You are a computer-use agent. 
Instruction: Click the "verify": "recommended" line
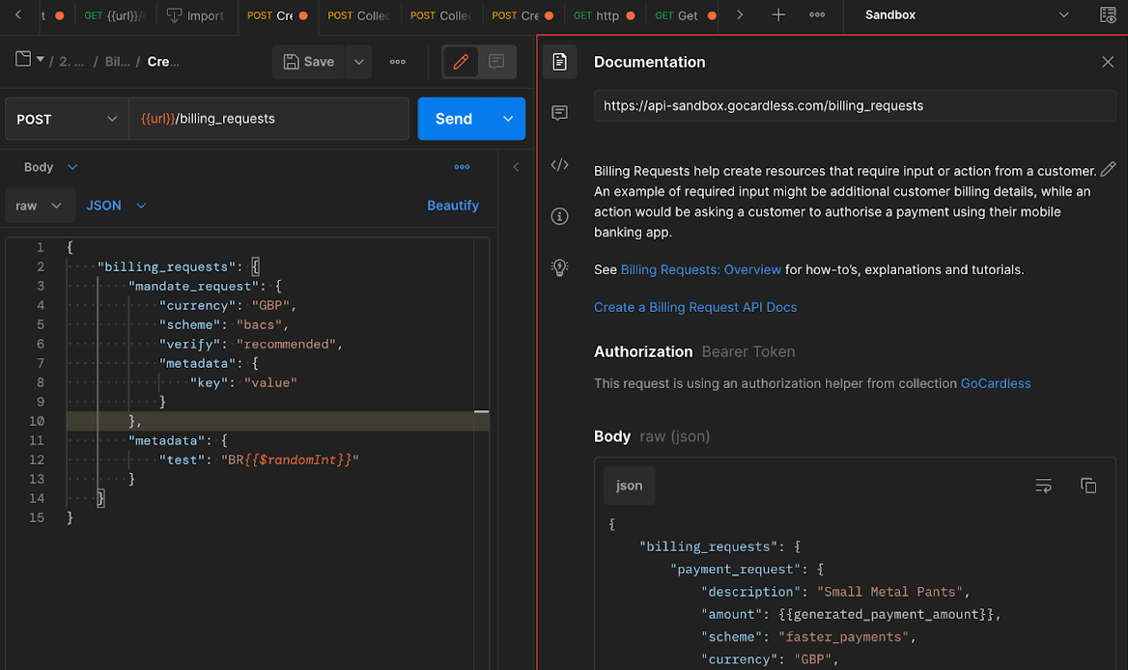click(x=250, y=345)
